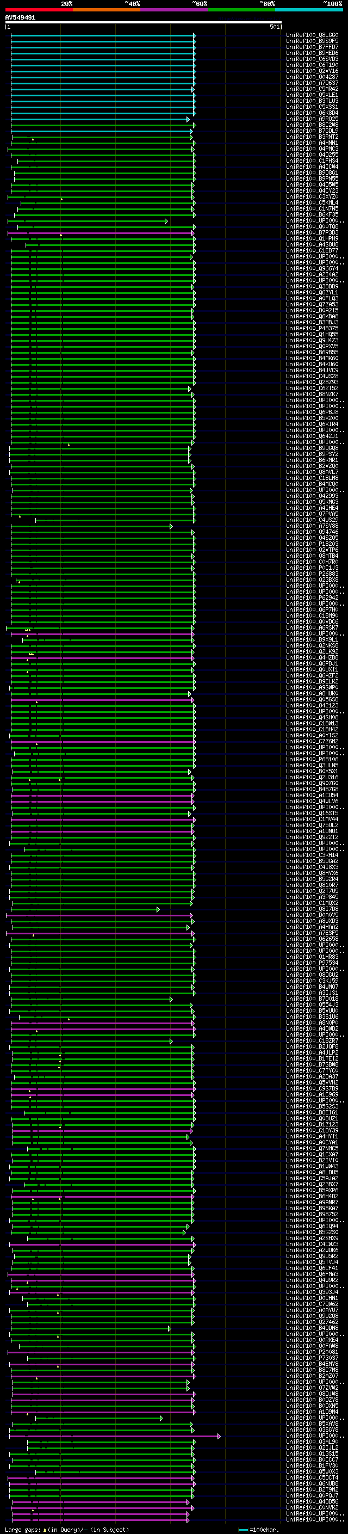Select the UniRef100_B9HED6 label
348x1534 pixels.
point(312,53)
